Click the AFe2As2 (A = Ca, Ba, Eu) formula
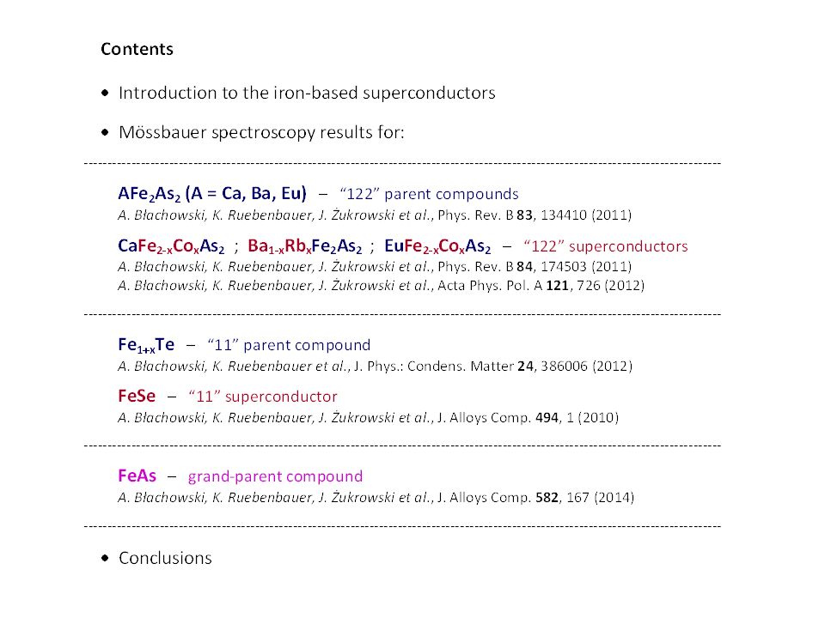Screen dimensions: 825x618 (212, 194)
